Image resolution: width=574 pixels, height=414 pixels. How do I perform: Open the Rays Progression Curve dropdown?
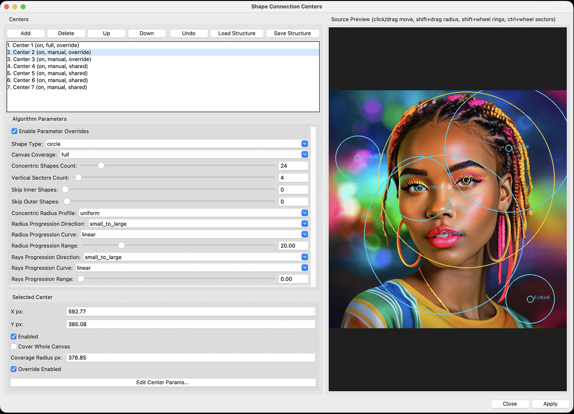click(192, 268)
